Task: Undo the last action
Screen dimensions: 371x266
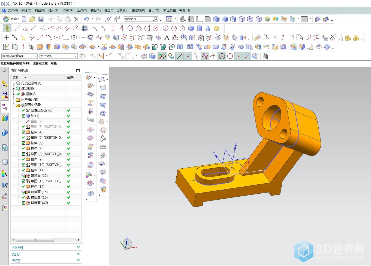Action: 86,19
